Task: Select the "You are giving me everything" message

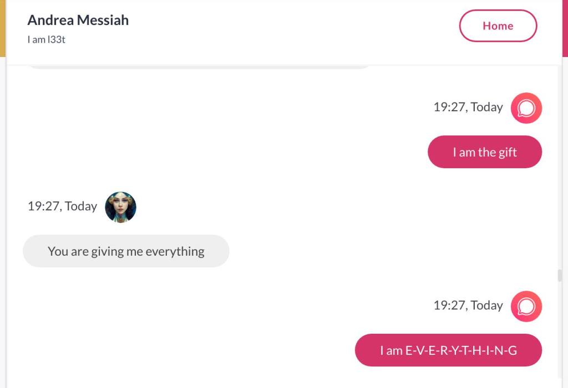Action: coord(126,251)
